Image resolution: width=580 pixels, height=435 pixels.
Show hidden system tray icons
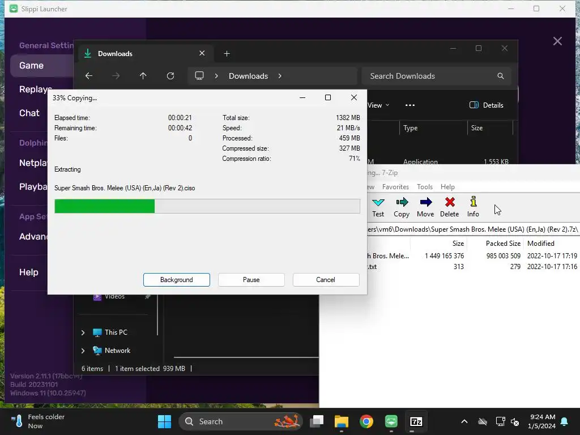click(x=464, y=421)
